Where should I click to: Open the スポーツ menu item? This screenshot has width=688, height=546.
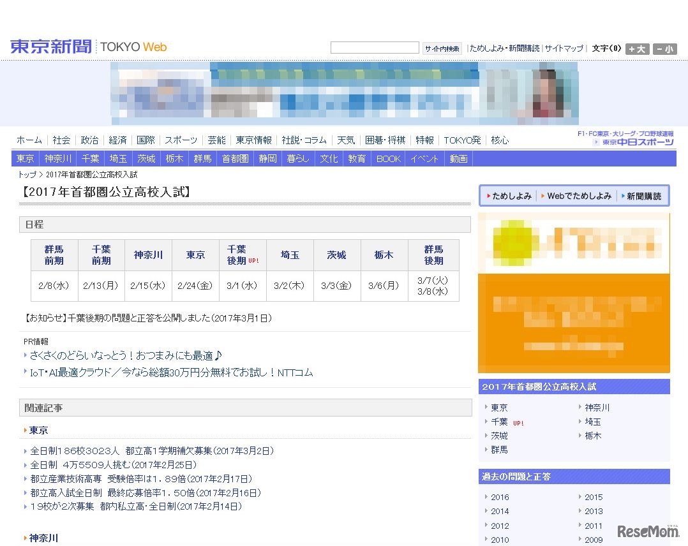[181, 140]
